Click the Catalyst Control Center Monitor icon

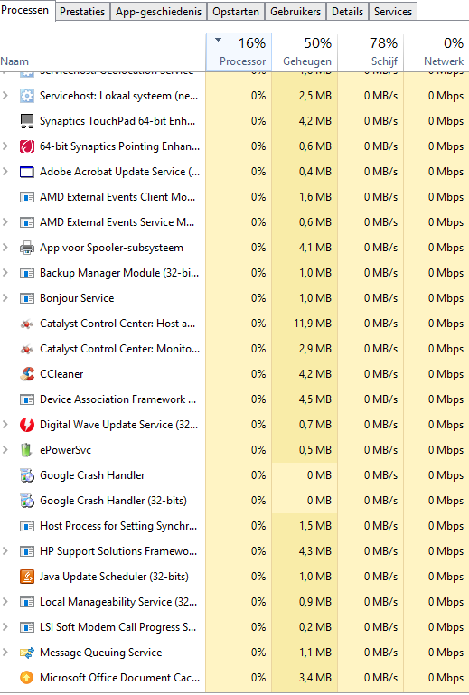[27, 349]
